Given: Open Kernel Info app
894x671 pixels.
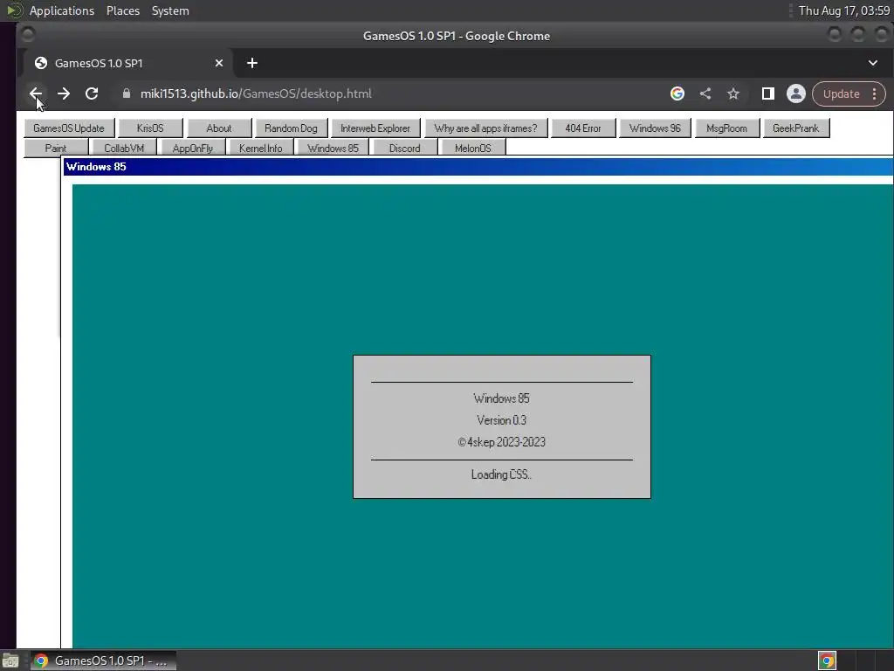Looking at the screenshot, I should [260, 148].
